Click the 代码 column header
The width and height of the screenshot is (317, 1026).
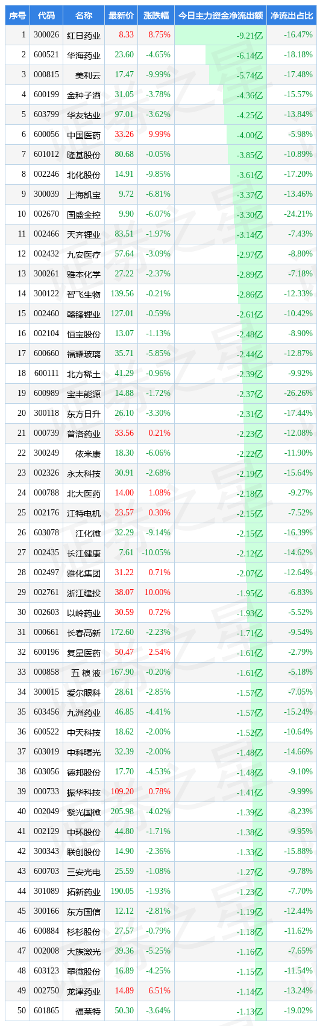coord(46,16)
